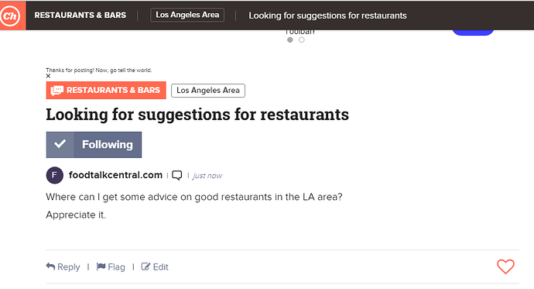
Task: Click the Los Angeles Area tag below notice
Action: (208, 91)
